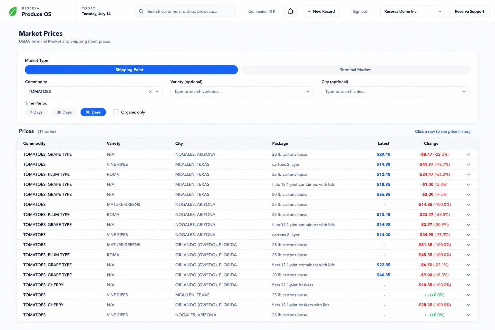
Task: Click the Change column header
Action: click(431, 143)
